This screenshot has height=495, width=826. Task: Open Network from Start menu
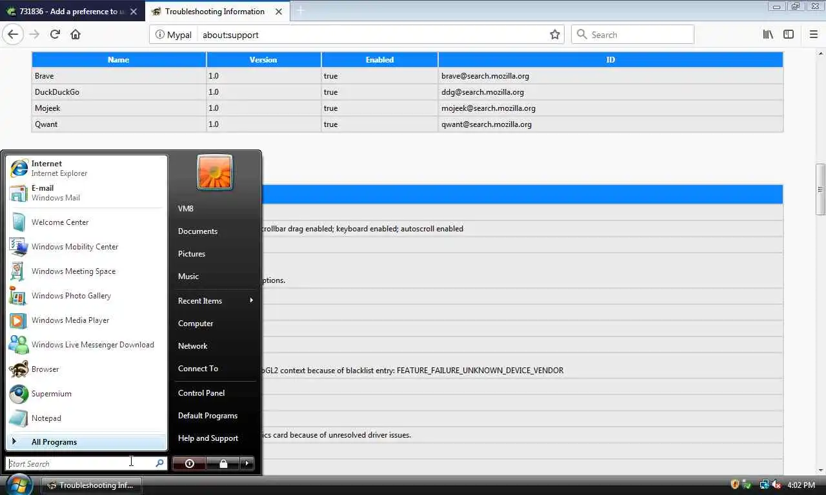click(x=215, y=346)
